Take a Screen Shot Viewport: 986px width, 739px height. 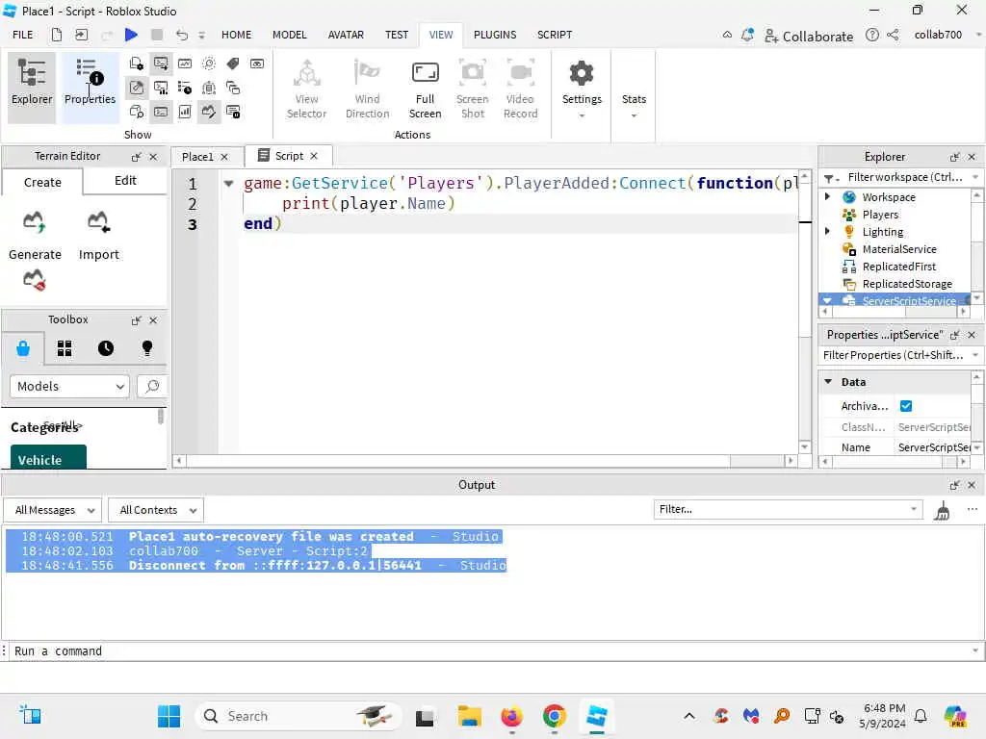click(472, 89)
